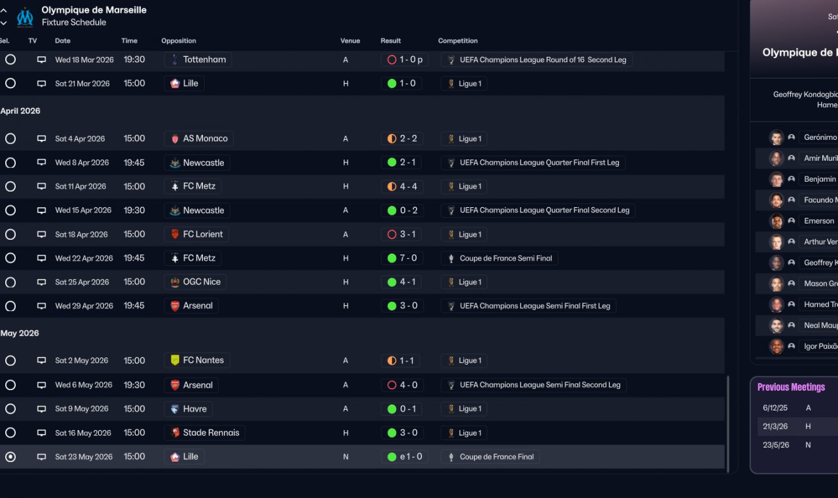Screen dimensions: 838x498
Task: Select the Wed 18 Mar 2026 fixture radio button
Action: [10, 59]
